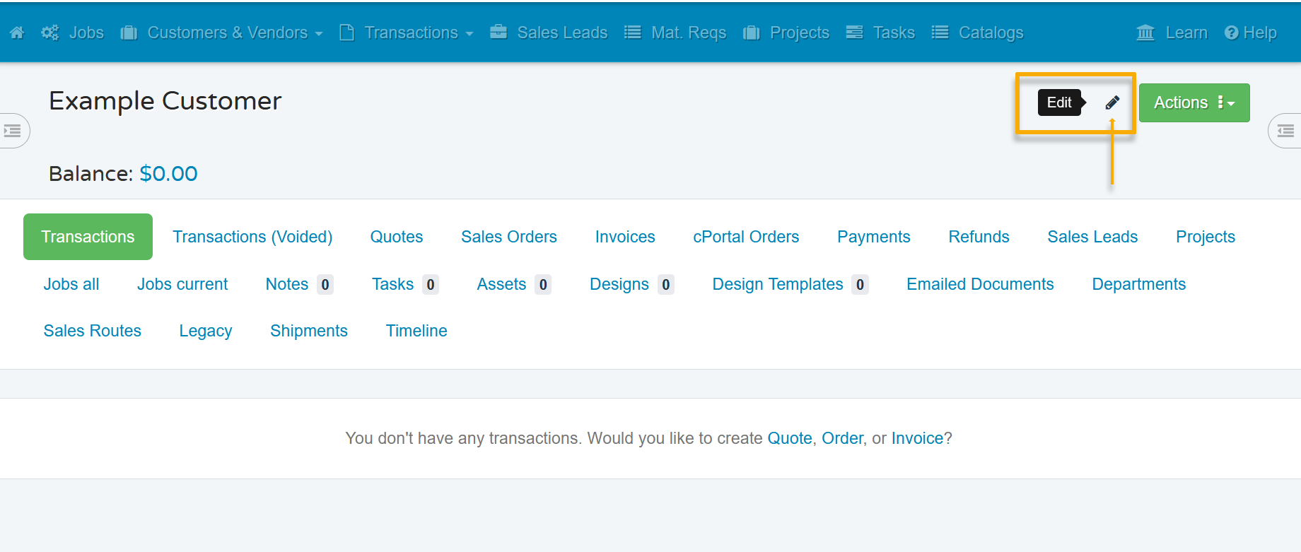Viewport: 1301px width, 552px height.
Task: Switch to Transactions (Voided) tab
Action: click(x=252, y=237)
